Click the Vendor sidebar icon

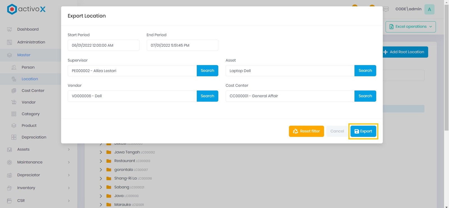pyautogui.click(x=14, y=102)
